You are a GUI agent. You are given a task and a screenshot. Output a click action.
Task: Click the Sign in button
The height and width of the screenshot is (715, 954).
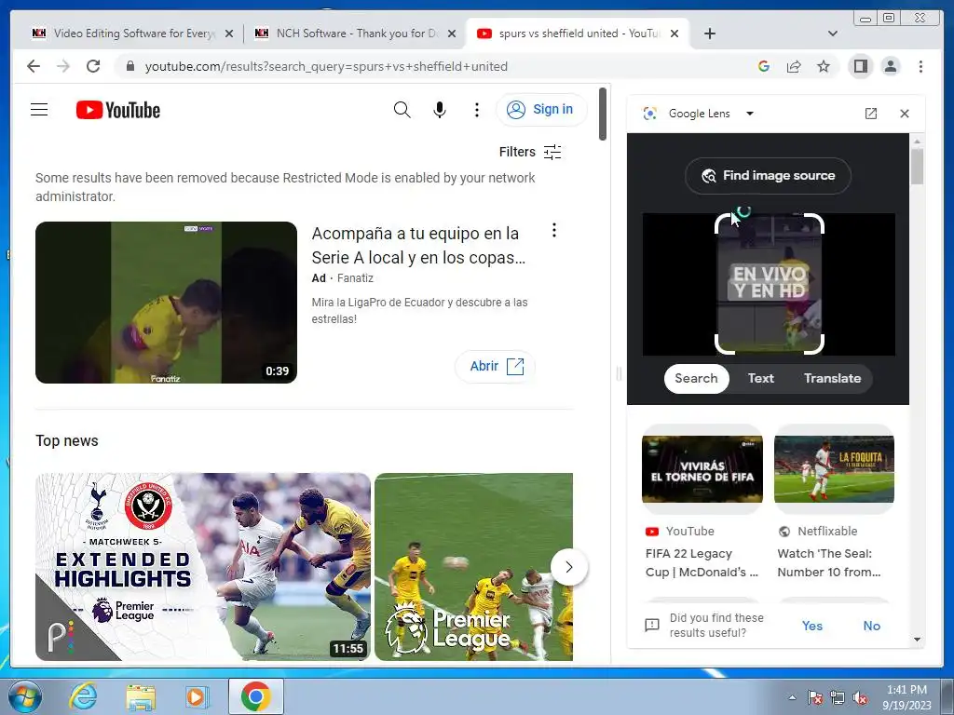pyautogui.click(x=541, y=110)
